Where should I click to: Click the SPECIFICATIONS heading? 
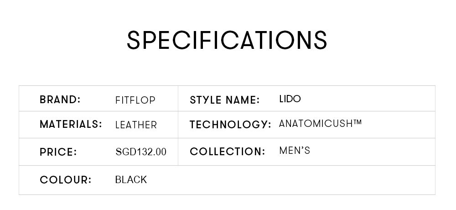click(227, 40)
